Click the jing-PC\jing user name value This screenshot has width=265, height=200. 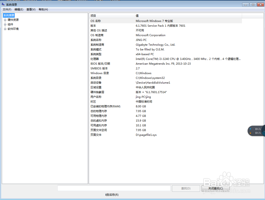pos(143,97)
